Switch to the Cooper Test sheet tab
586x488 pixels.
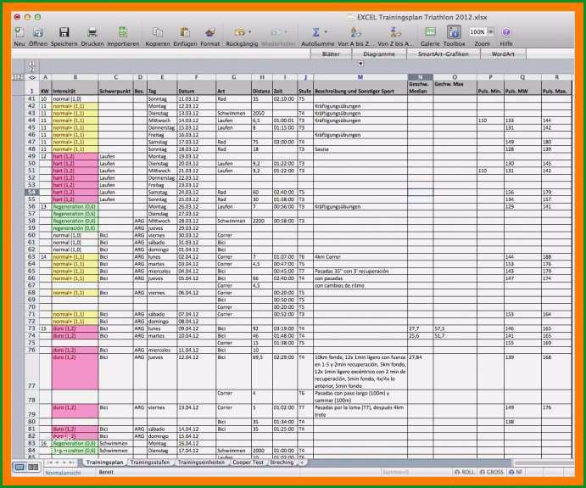coord(248,463)
